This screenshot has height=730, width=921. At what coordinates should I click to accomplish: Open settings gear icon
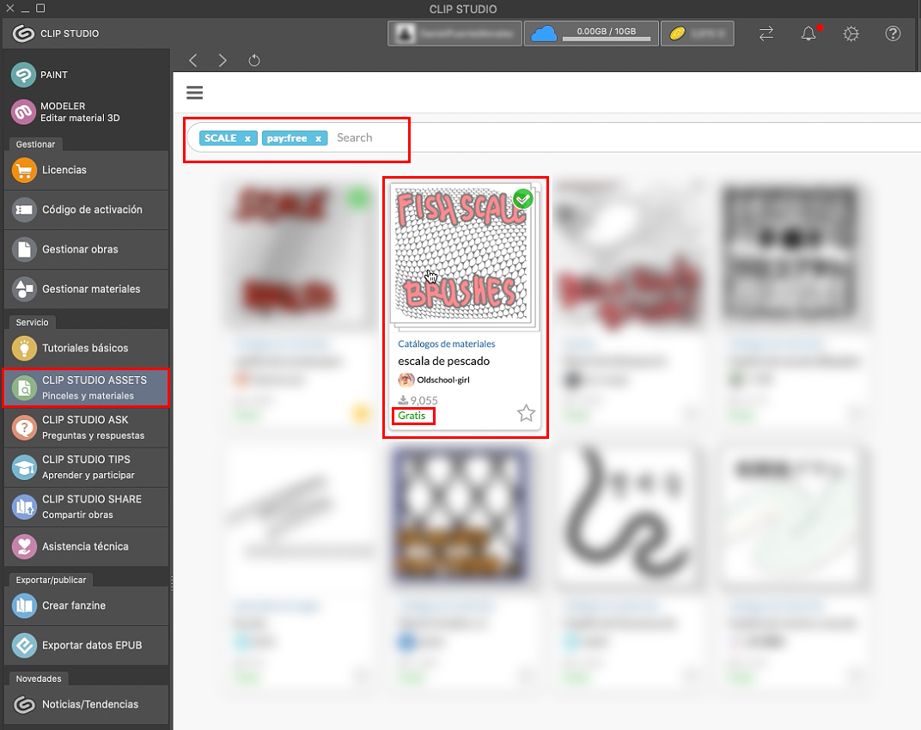pyautogui.click(x=851, y=33)
